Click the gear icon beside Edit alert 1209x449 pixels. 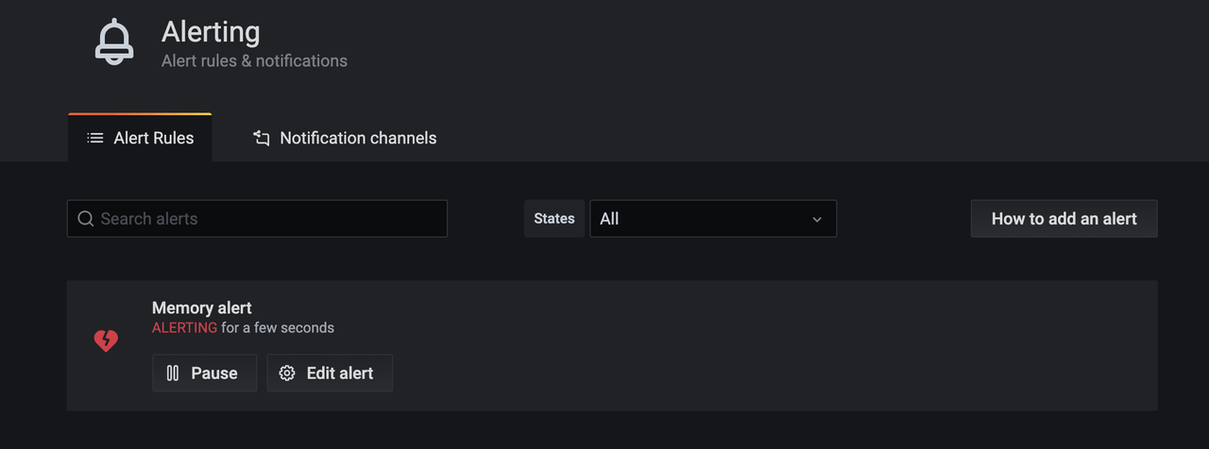click(287, 374)
